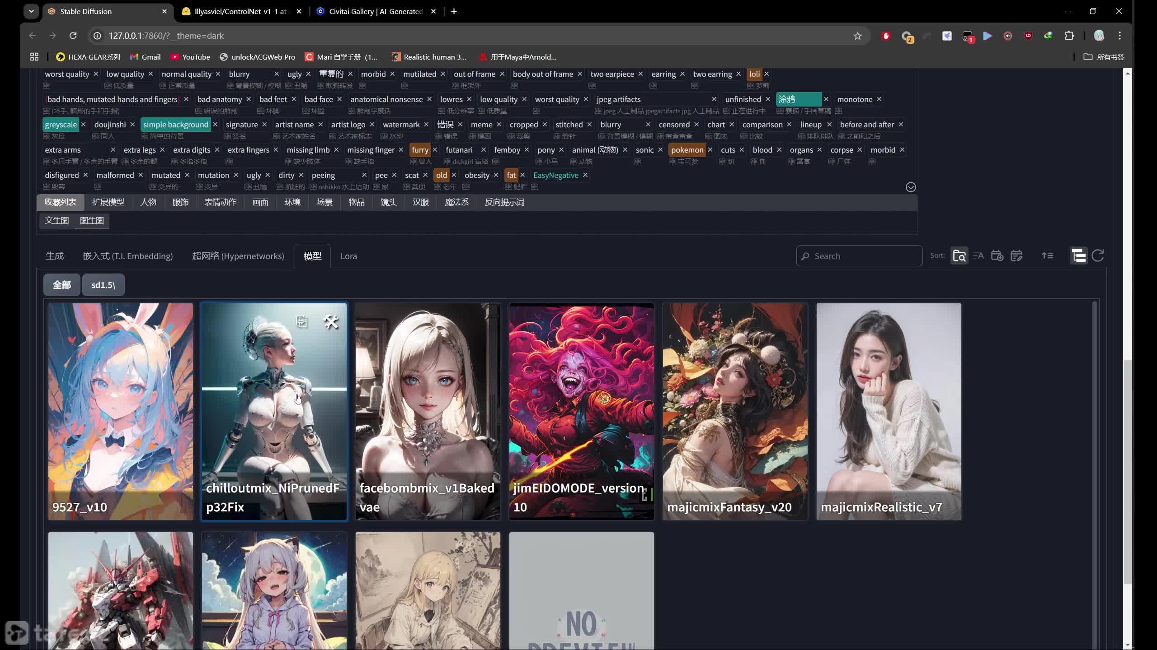
Task: Open the 魔法系 category tab
Action: tap(456, 202)
